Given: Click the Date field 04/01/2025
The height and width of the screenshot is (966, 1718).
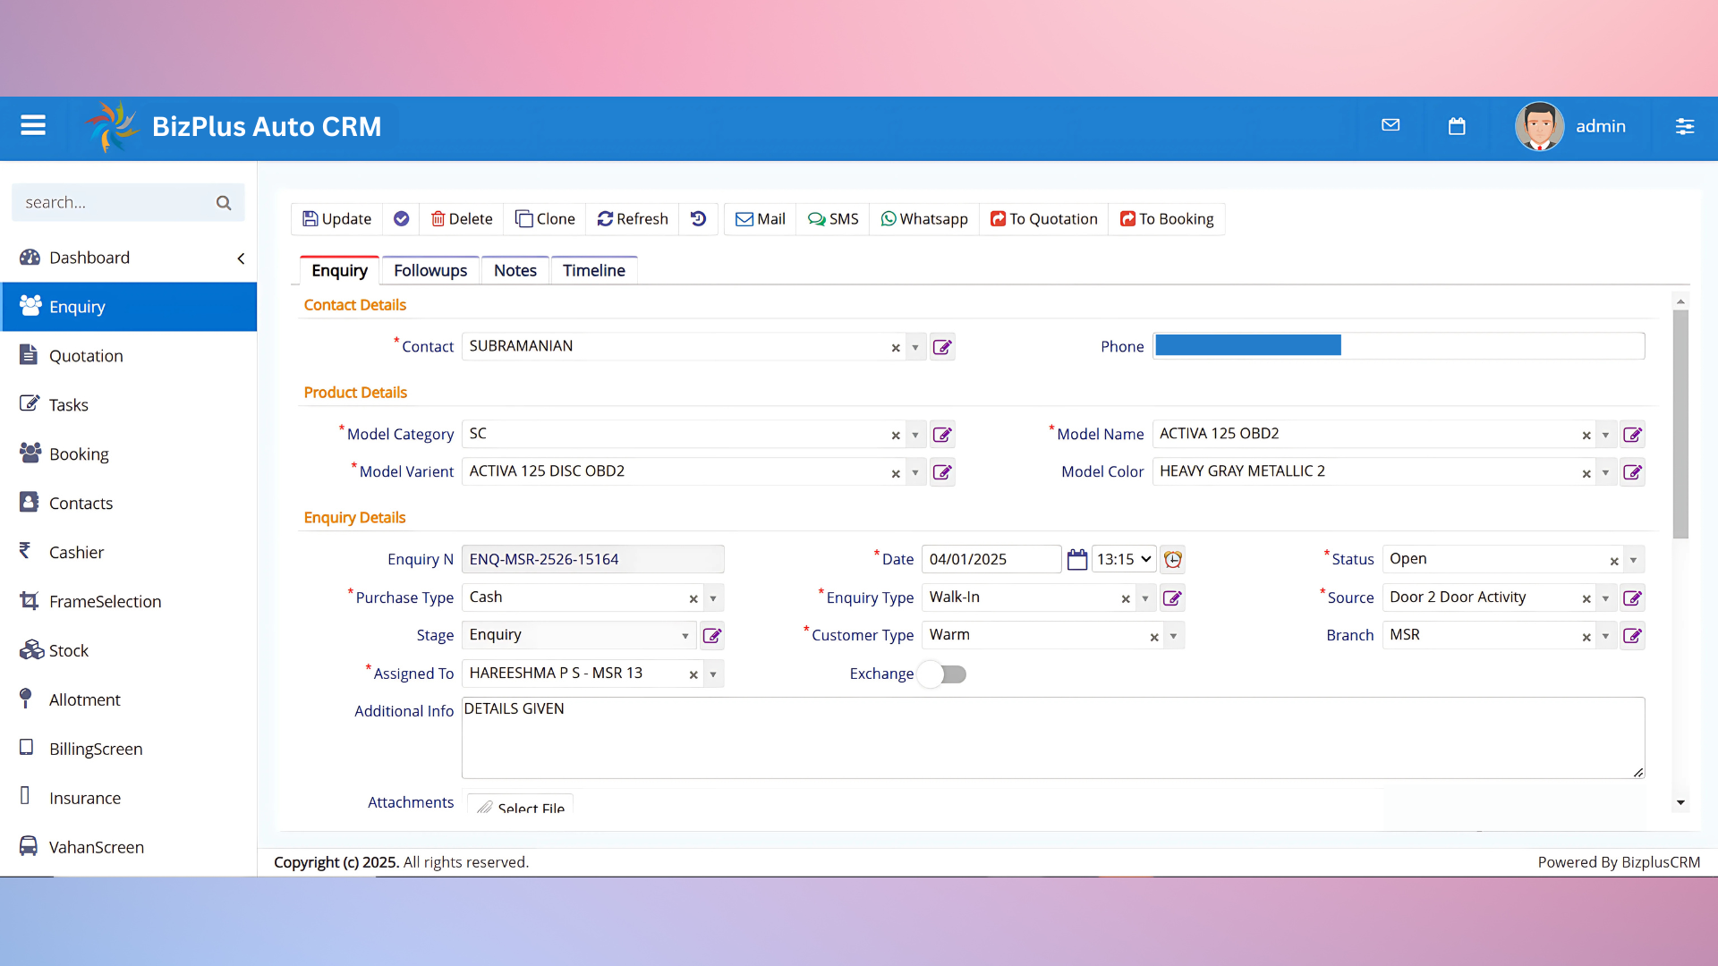Looking at the screenshot, I should point(991,560).
